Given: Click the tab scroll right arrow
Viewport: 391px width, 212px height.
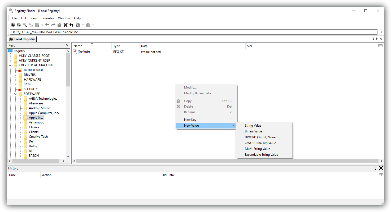Looking at the screenshot, I should coord(377,39).
